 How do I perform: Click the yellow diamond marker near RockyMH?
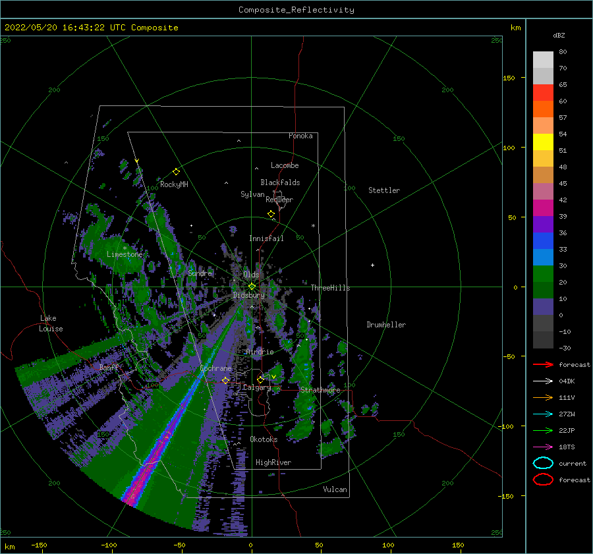[176, 172]
